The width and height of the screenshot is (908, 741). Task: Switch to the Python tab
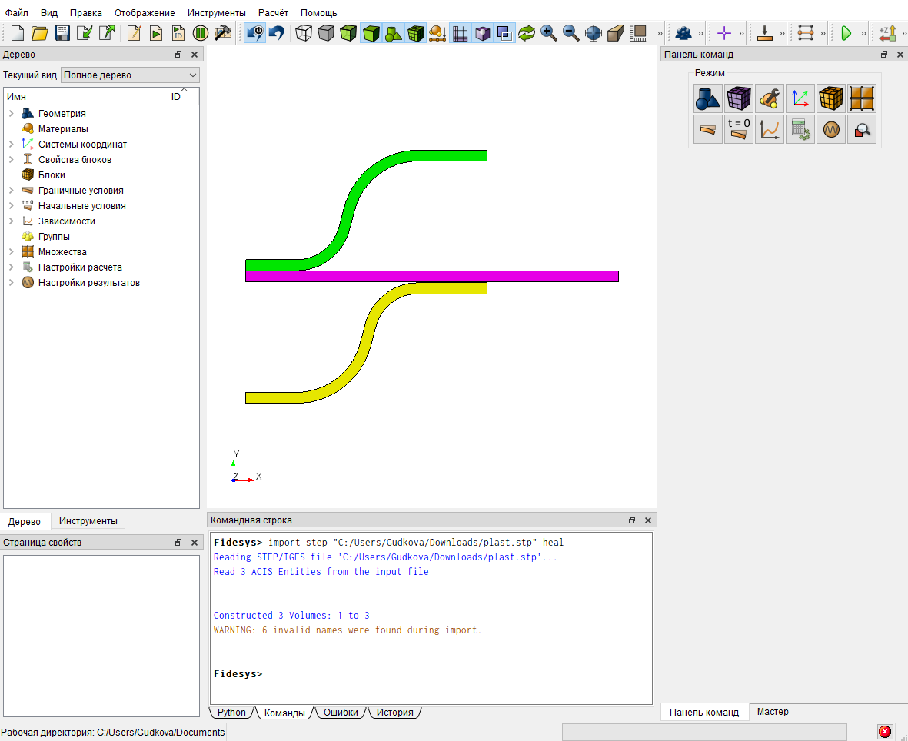click(231, 713)
